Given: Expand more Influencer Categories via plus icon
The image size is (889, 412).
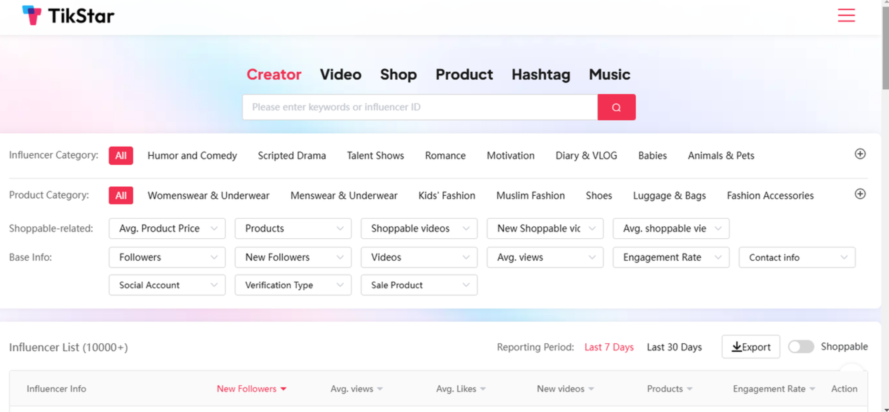Looking at the screenshot, I should 860,155.
